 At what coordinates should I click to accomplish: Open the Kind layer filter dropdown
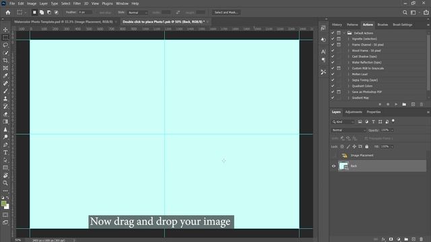pos(343,122)
